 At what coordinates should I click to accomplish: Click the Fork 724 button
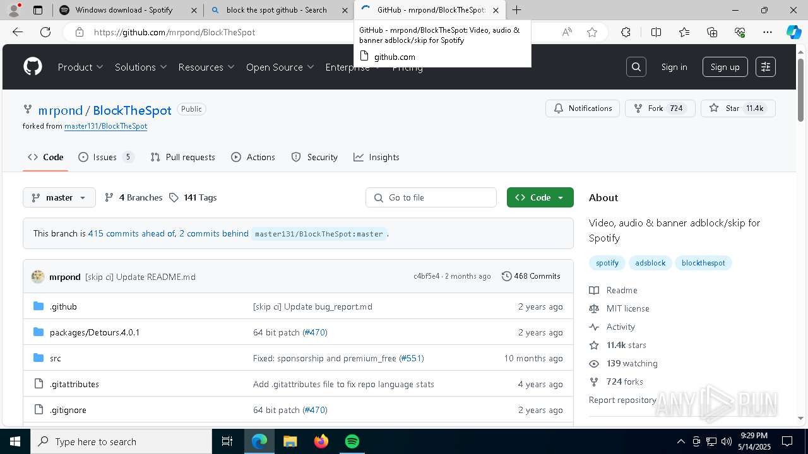[x=660, y=108]
